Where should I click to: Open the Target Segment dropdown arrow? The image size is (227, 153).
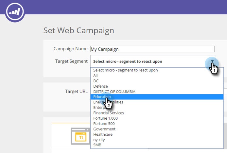click(x=212, y=61)
